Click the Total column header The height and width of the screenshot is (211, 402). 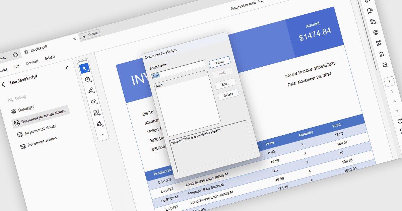(x=336, y=125)
